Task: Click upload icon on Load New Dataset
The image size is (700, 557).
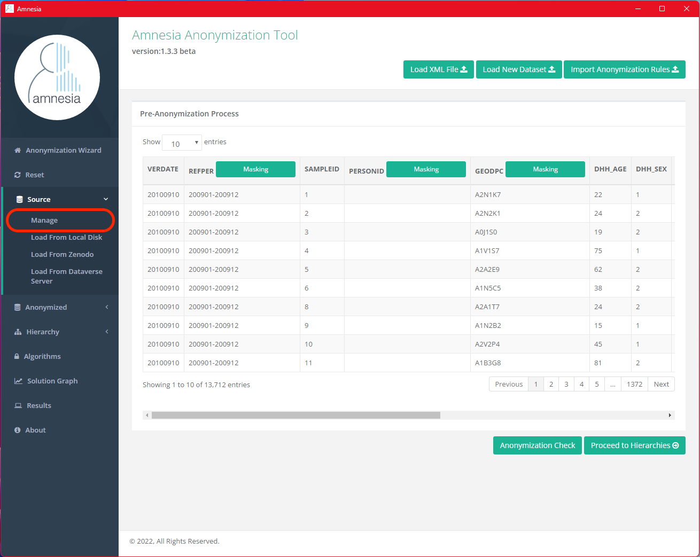Action: [x=552, y=69]
